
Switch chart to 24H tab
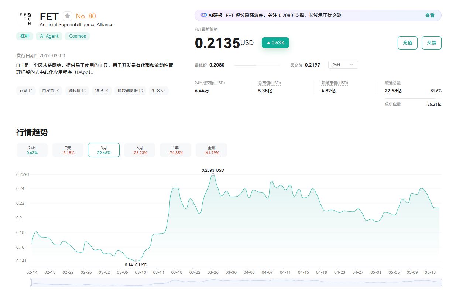click(32, 150)
